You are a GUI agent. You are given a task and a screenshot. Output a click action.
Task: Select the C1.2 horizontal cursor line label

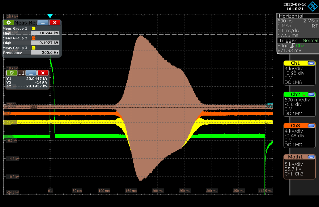34,108
